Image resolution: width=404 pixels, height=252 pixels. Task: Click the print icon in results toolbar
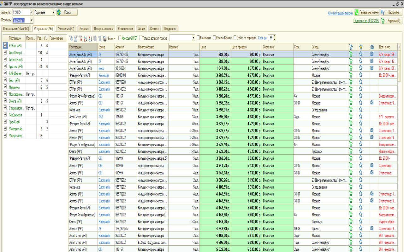(105, 38)
